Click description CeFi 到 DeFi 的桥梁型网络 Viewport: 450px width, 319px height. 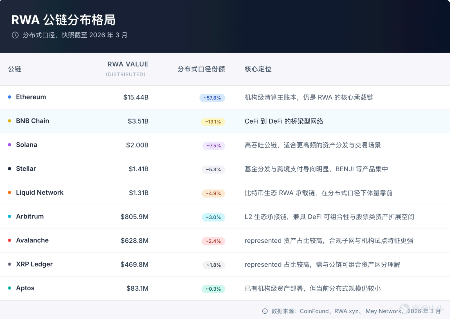[x=284, y=121]
